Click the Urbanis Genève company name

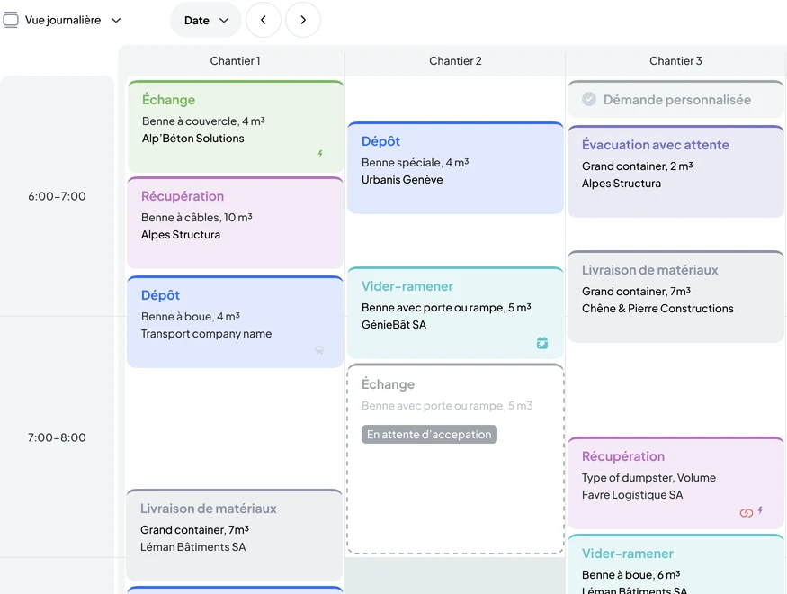click(402, 180)
